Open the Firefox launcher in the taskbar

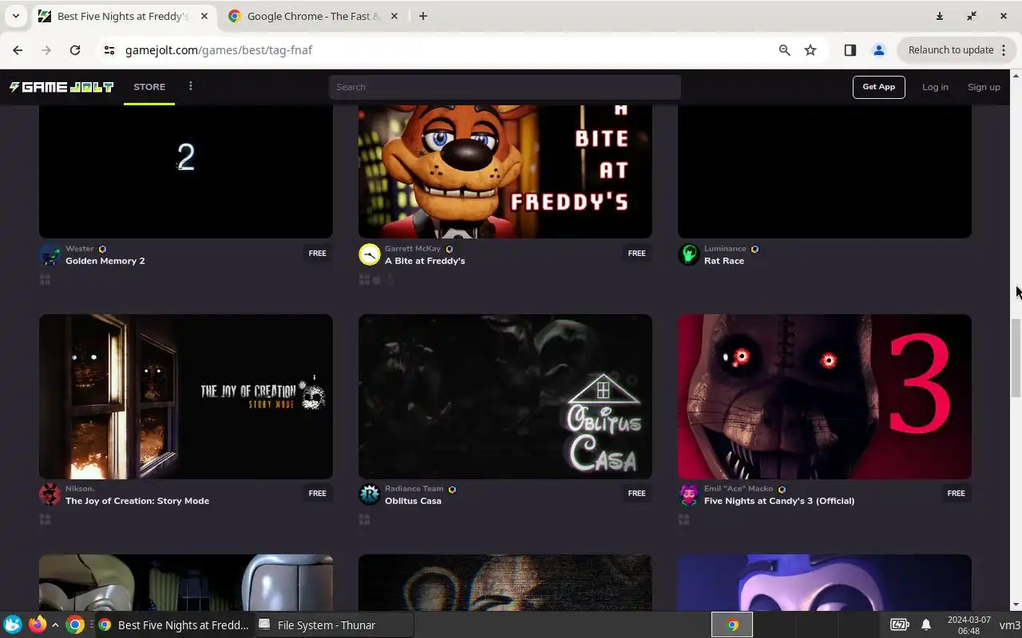tap(37, 624)
